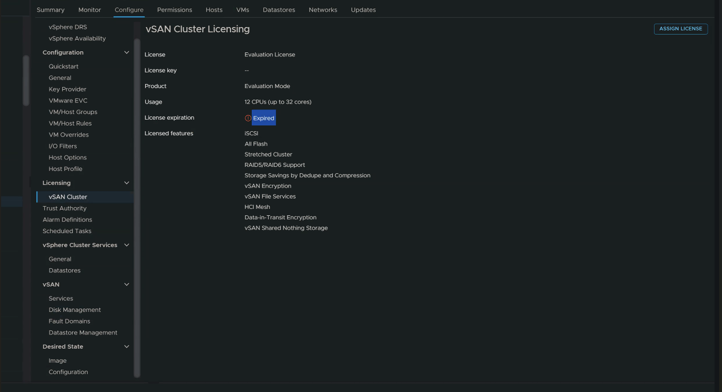Click vSAN Shared Nothing Storage

[x=286, y=228]
